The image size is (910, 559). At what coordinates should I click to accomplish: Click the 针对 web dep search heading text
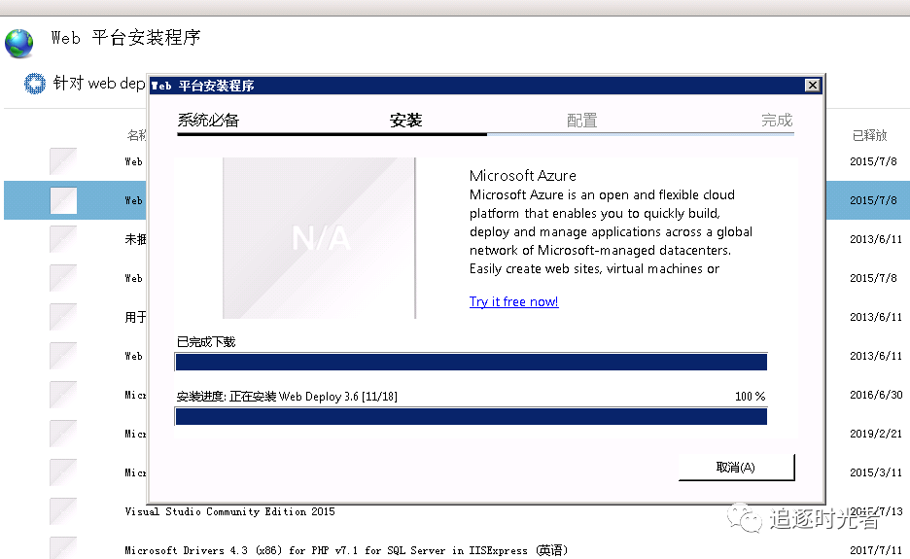[98, 83]
